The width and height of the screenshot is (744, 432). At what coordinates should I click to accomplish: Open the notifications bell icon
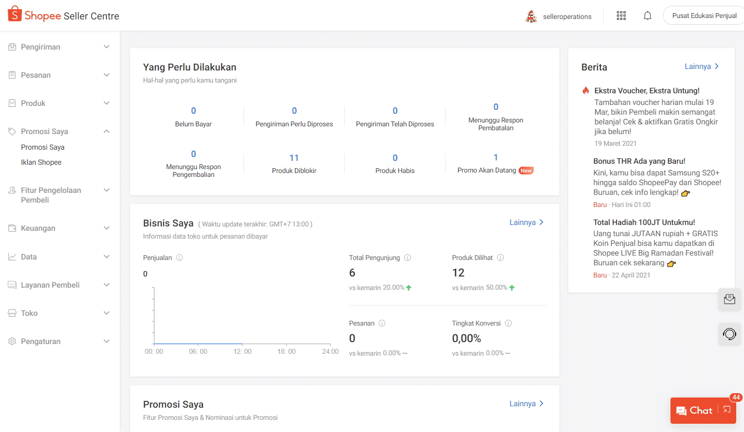[x=647, y=16]
